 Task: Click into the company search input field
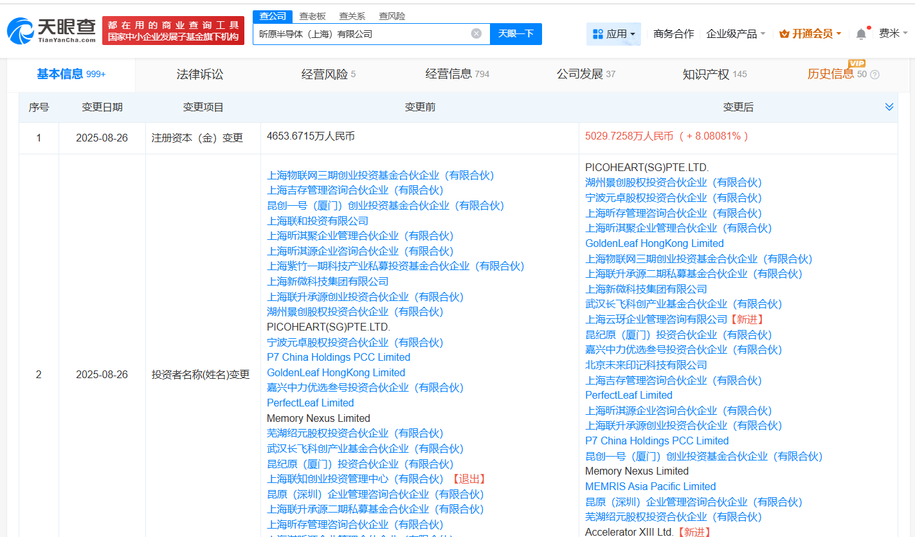[x=360, y=34]
